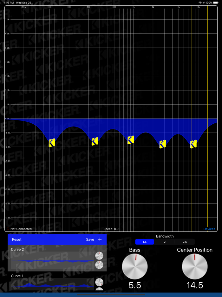The height and width of the screenshot is (297, 222).
Task: Tap the Wi-Fi icon in status bar
Action: click(200, 3)
